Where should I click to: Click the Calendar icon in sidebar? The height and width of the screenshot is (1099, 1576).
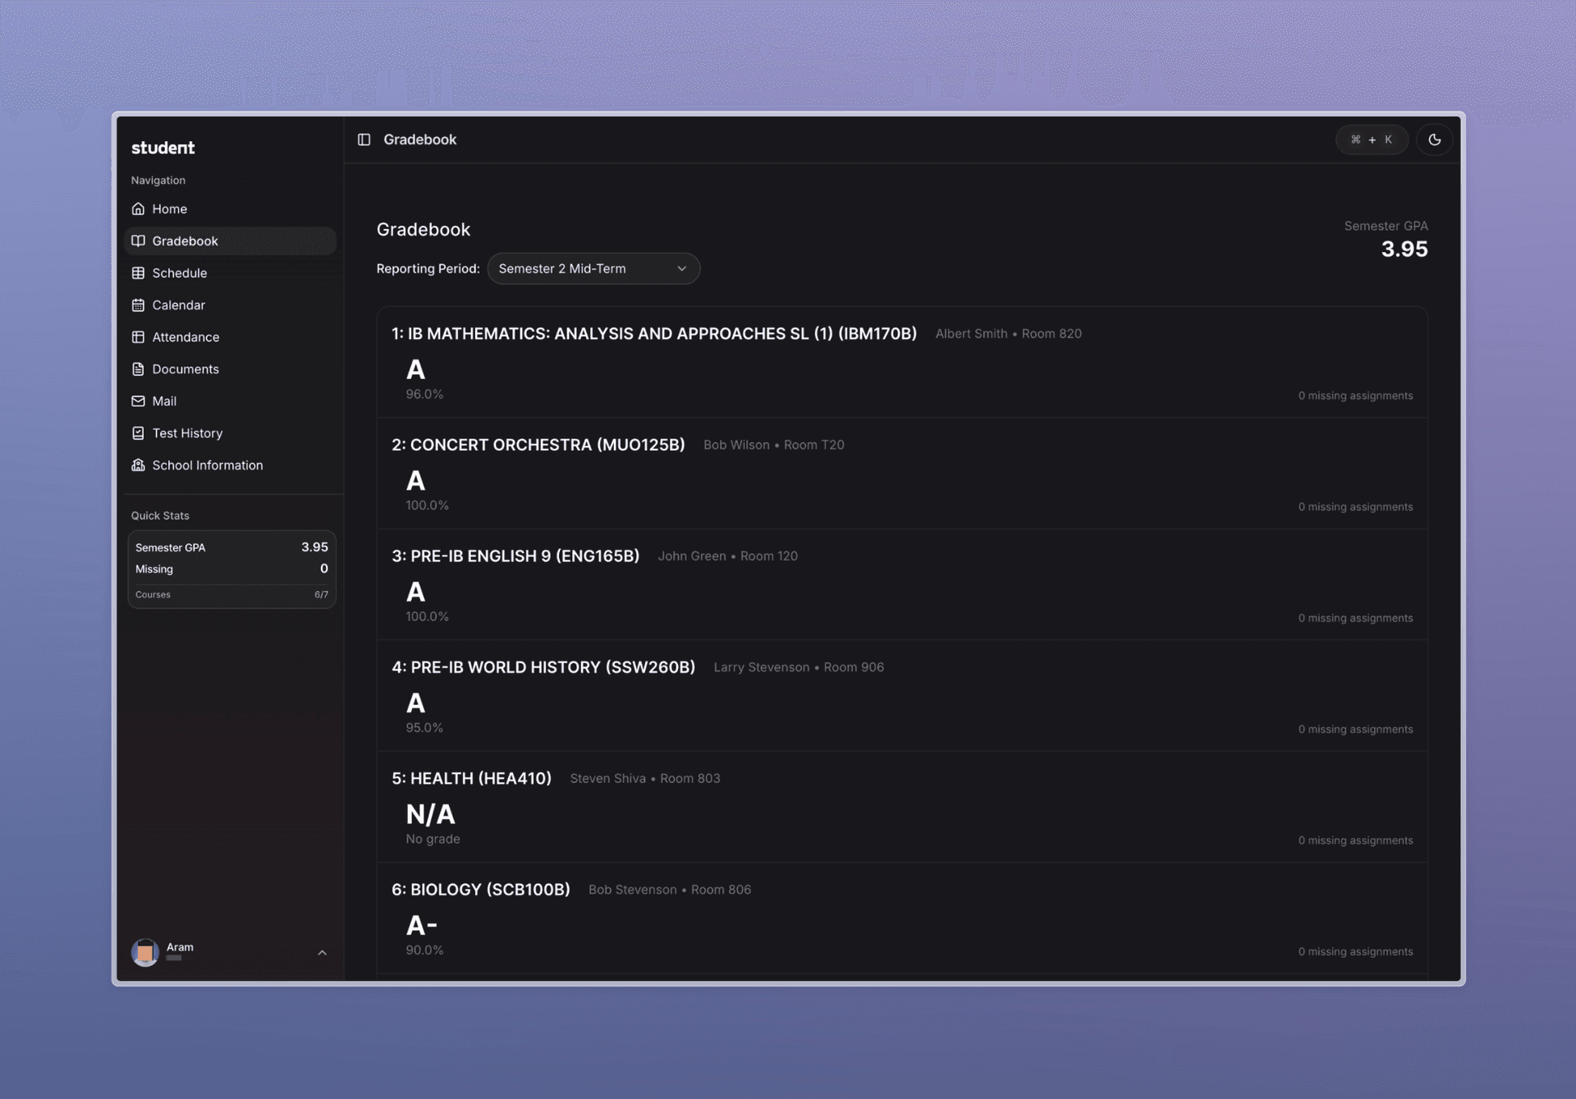click(x=138, y=305)
